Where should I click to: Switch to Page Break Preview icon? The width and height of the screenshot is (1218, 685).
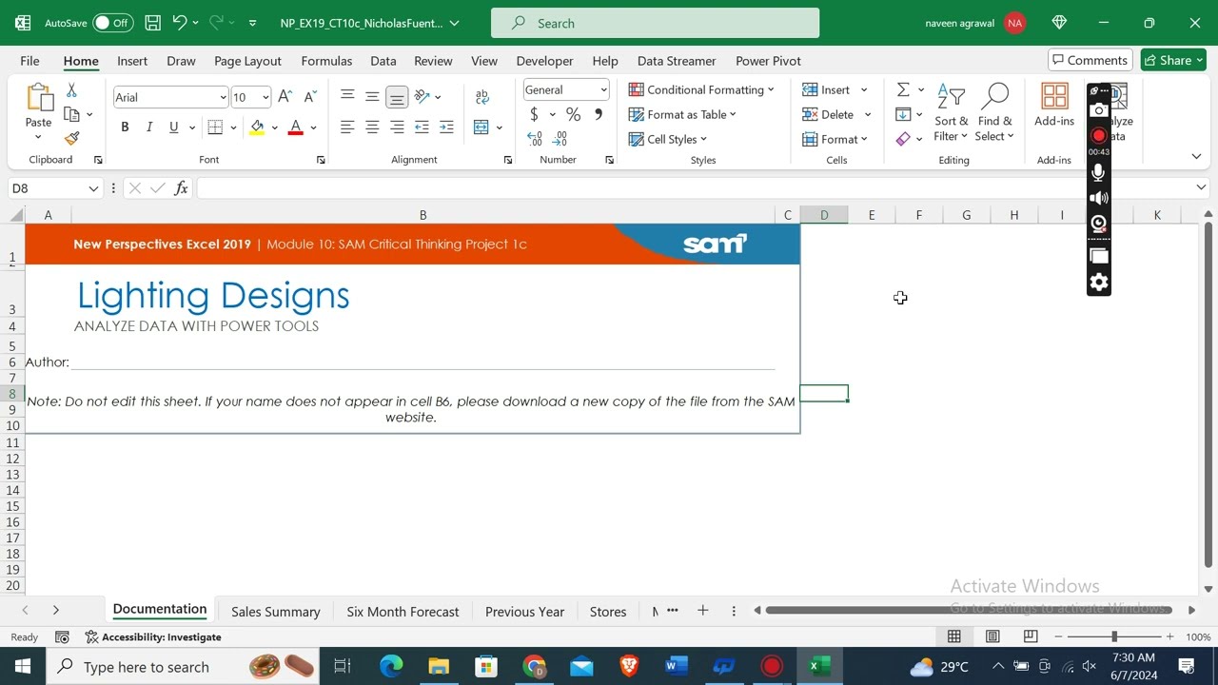pyautogui.click(x=1031, y=636)
